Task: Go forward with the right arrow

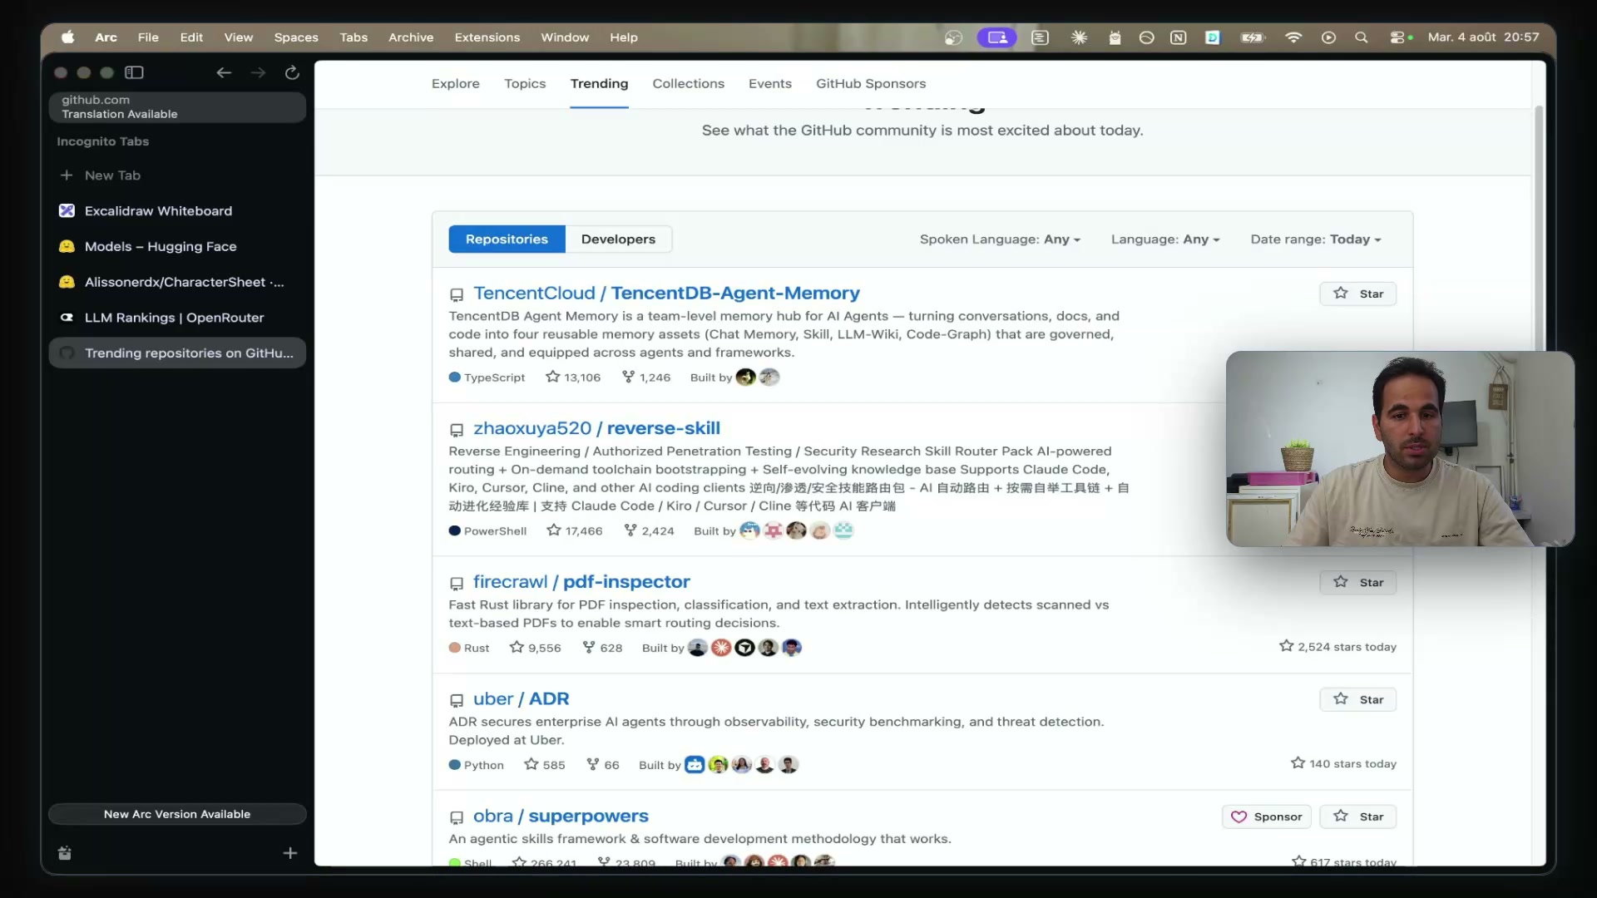Action: tap(258, 72)
